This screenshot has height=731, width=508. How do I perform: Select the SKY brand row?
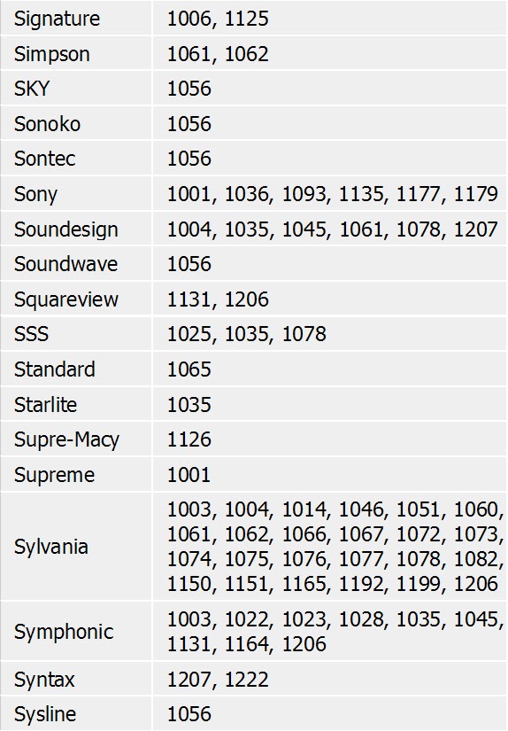pos(254,88)
